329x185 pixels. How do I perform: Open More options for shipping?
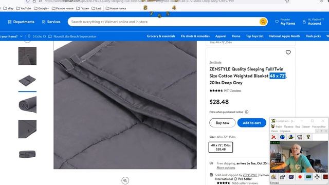(x=226, y=168)
